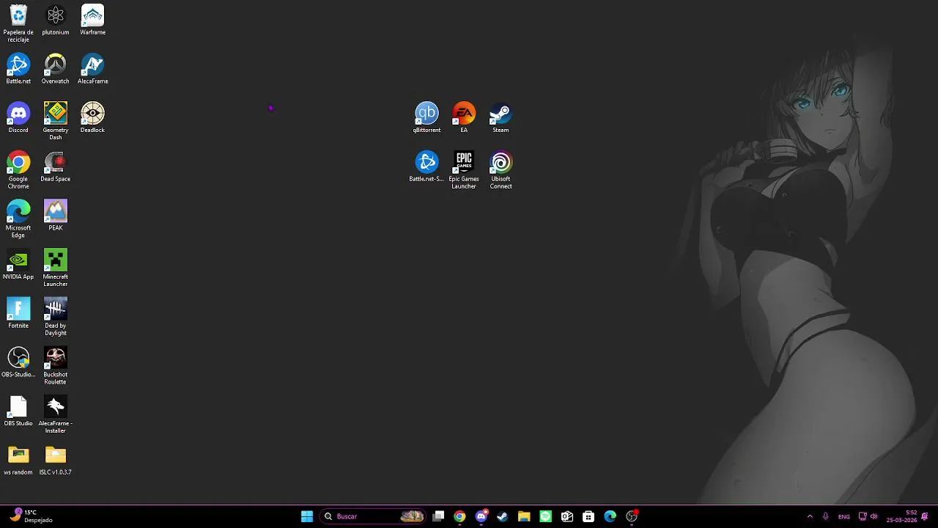Select the AlecaFrame - Installer desktop icon

point(56,415)
